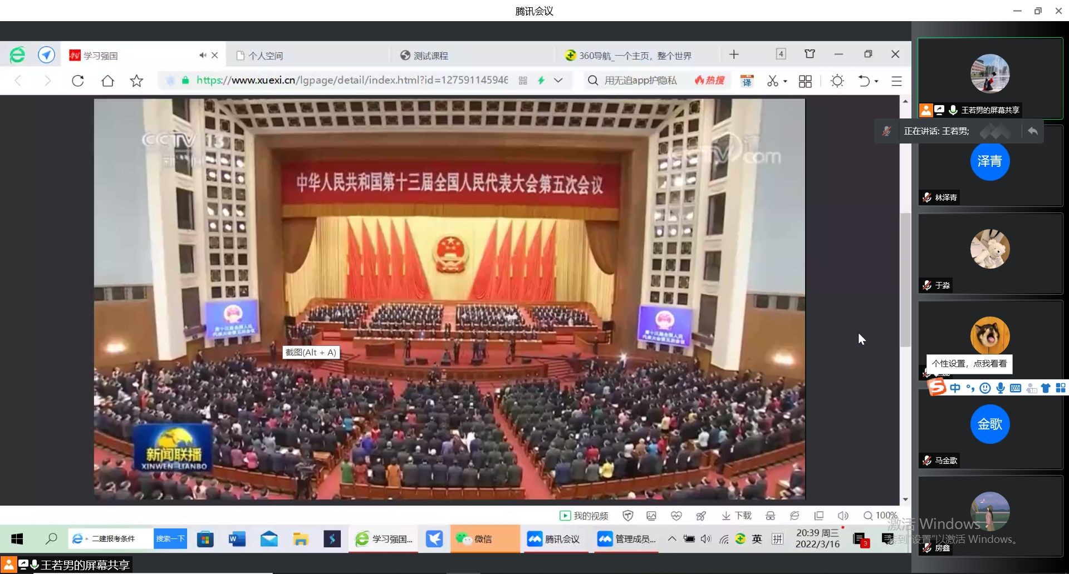Expand the scissors tool dropdown arrow
Viewport: 1069px width, 574px height.
pos(785,81)
